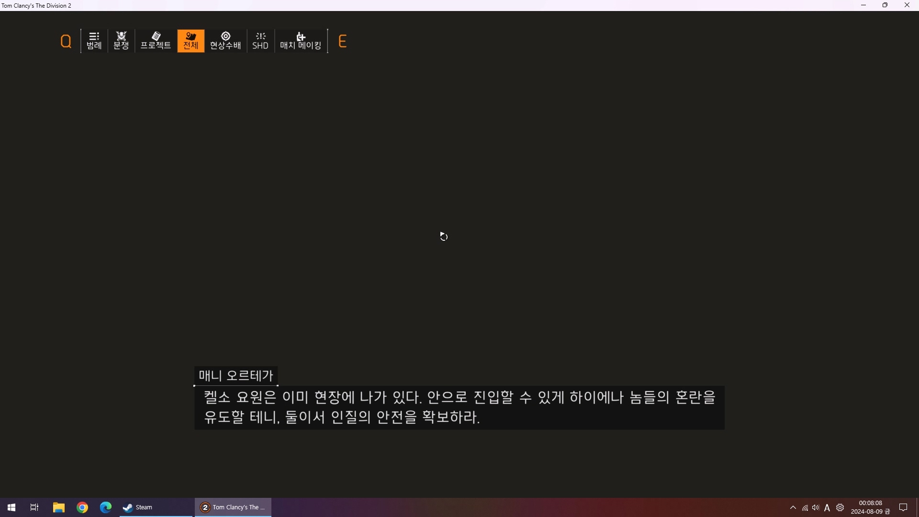This screenshot has height=517, width=919.
Task: Open Microsoft Edge from the taskbar
Action: [106, 507]
